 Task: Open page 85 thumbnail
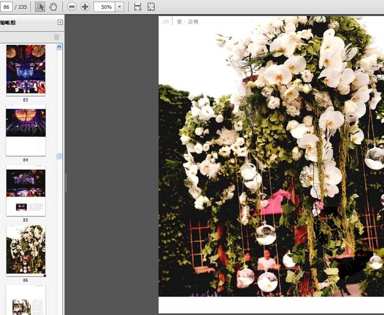point(26,190)
